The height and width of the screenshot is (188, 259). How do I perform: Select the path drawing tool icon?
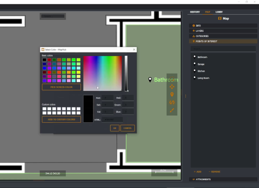172,102
